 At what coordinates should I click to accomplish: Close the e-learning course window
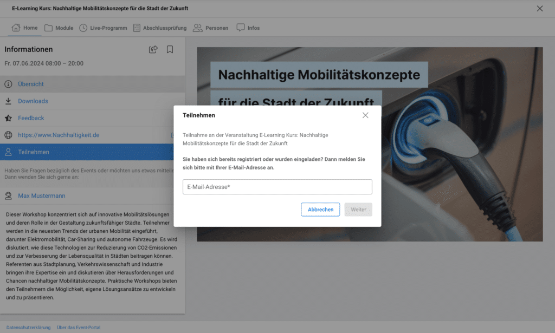click(x=539, y=9)
